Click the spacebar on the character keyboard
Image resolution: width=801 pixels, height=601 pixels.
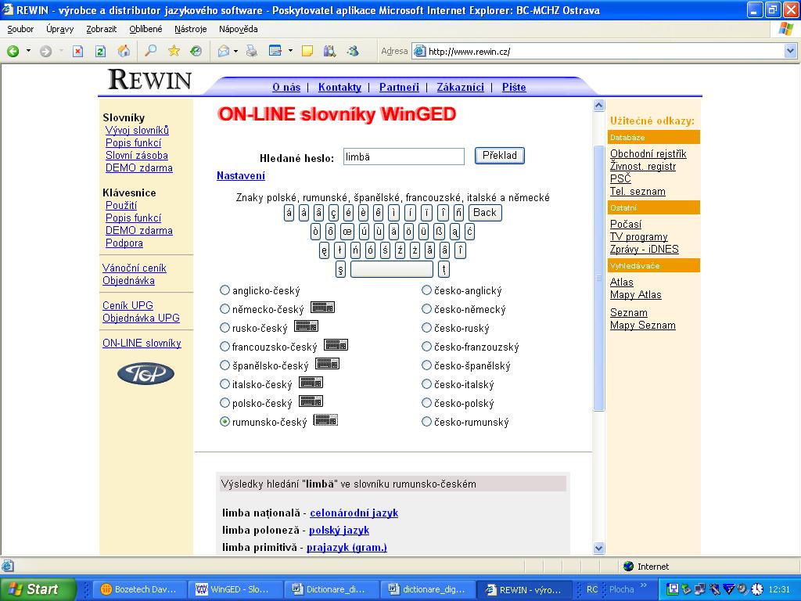click(x=392, y=269)
